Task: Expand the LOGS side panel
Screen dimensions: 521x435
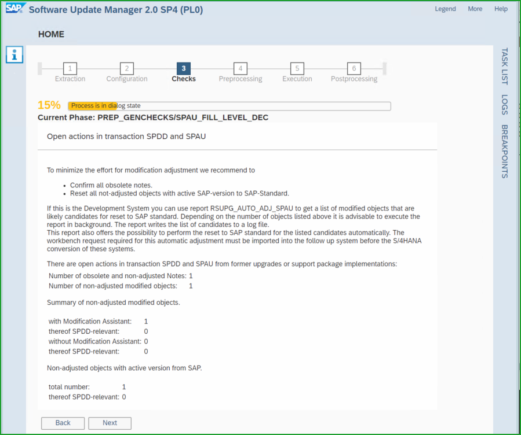Action: pyautogui.click(x=504, y=105)
